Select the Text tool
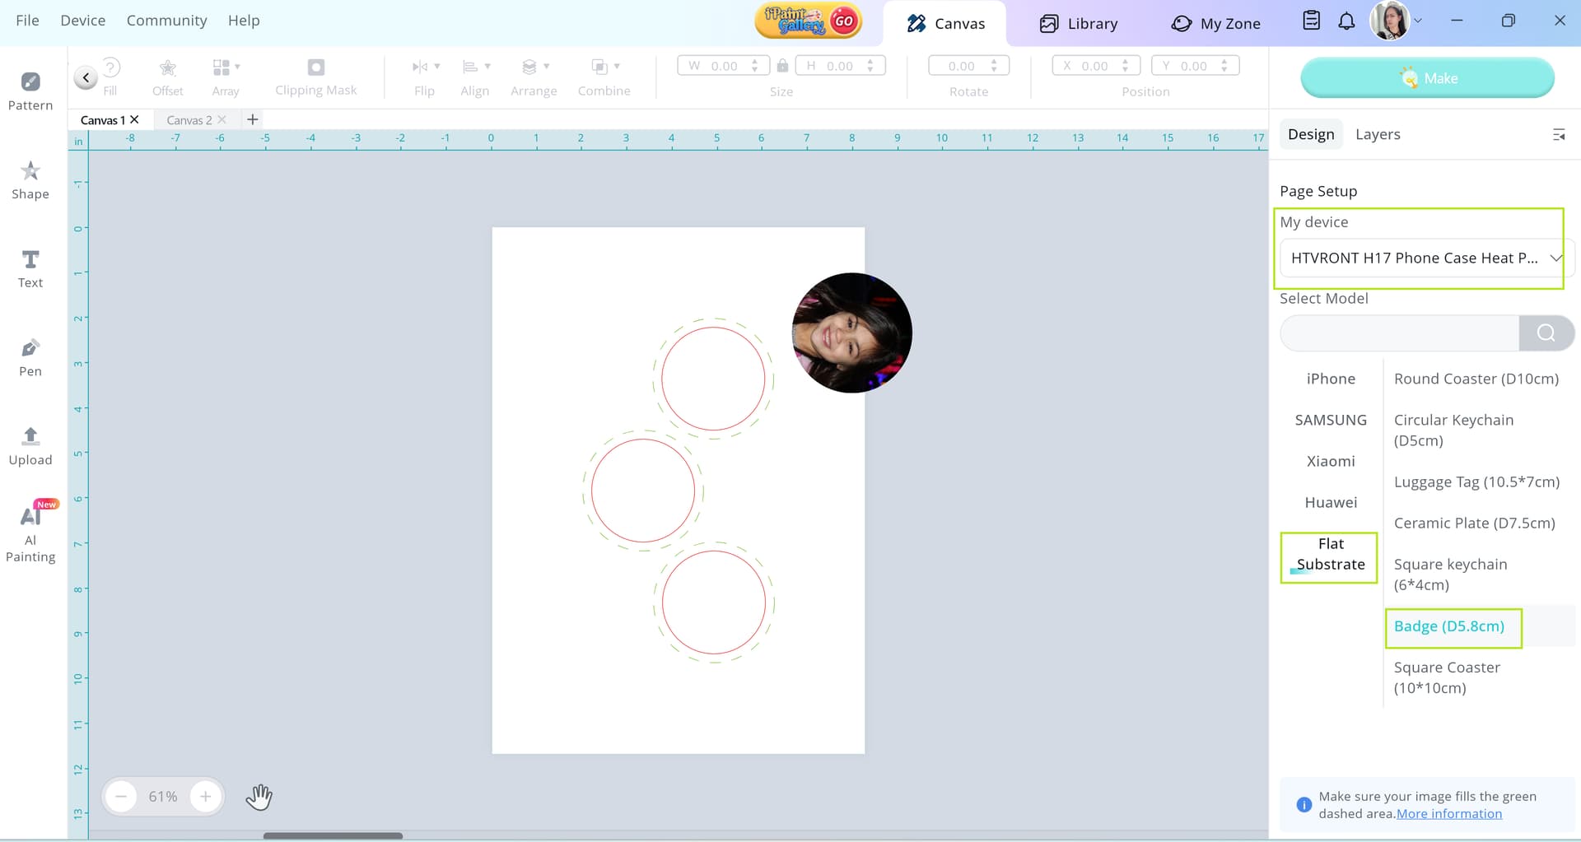Image resolution: width=1581 pixels, height=842 pixels. 30,268
